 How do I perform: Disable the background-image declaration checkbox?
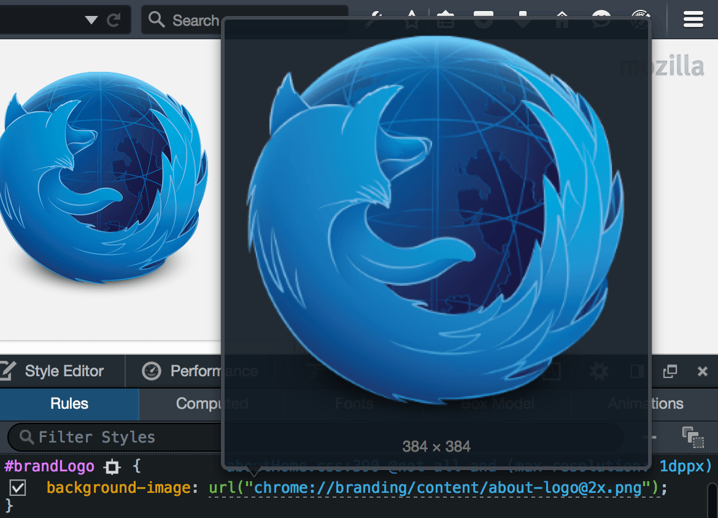18,488
